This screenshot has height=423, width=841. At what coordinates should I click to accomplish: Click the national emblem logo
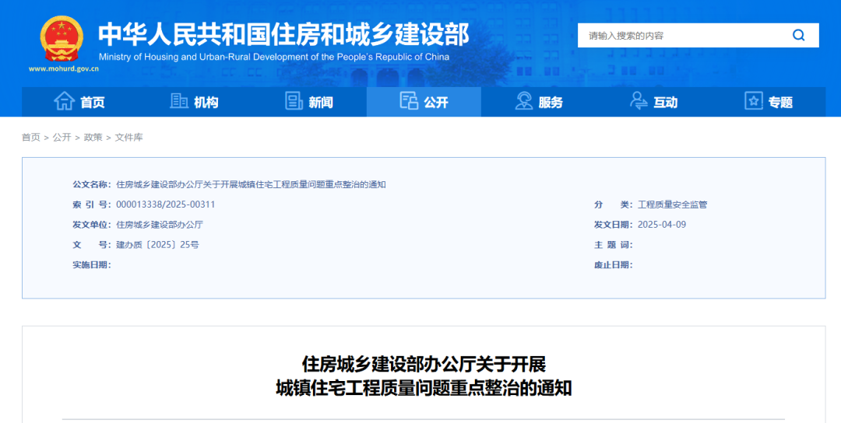(62, 37)
